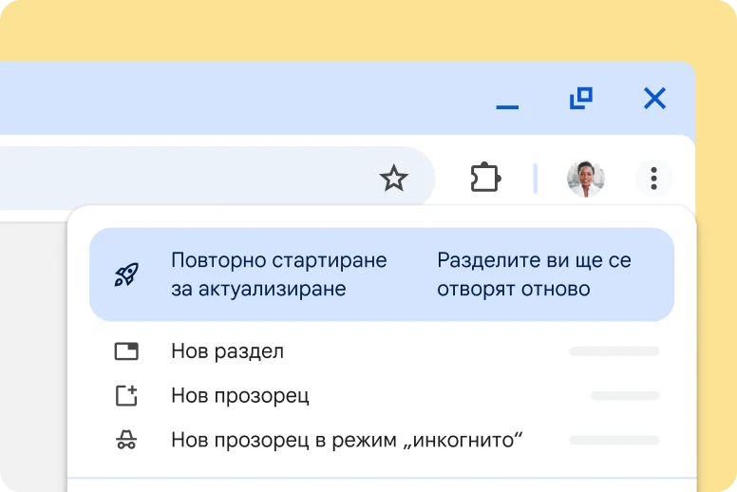Click the bookmark star icon
The image size is (737, 492).
[x=393, y=178]
